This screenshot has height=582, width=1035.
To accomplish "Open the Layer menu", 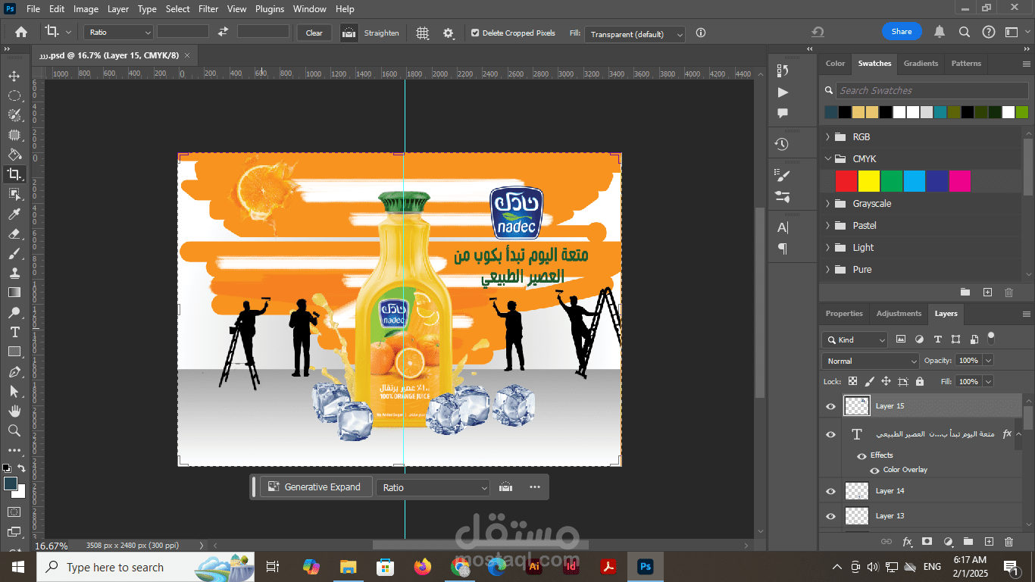I will (x=118, y=9).
